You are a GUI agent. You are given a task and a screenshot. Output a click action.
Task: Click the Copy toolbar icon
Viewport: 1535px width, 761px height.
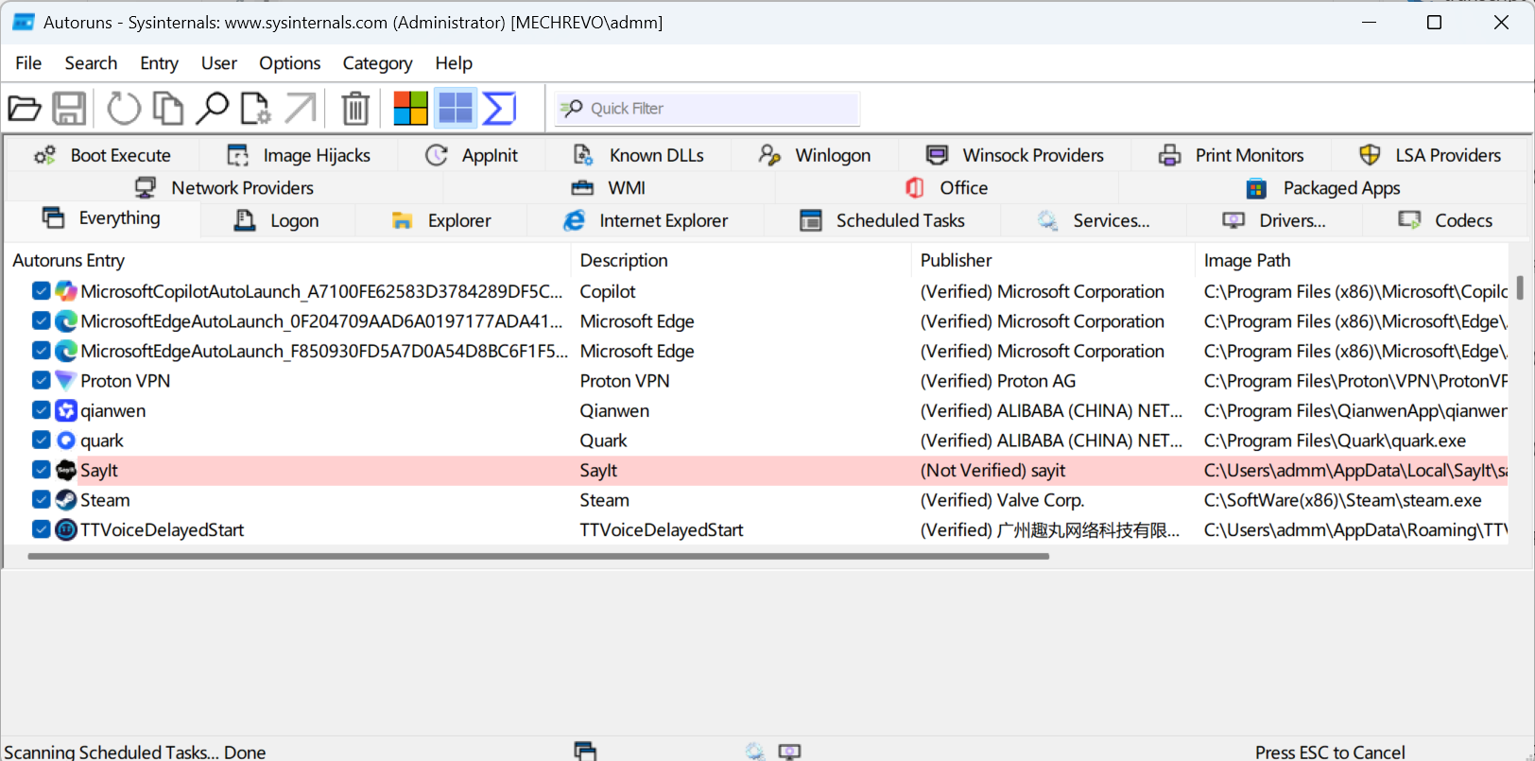[x=168, y=109]
